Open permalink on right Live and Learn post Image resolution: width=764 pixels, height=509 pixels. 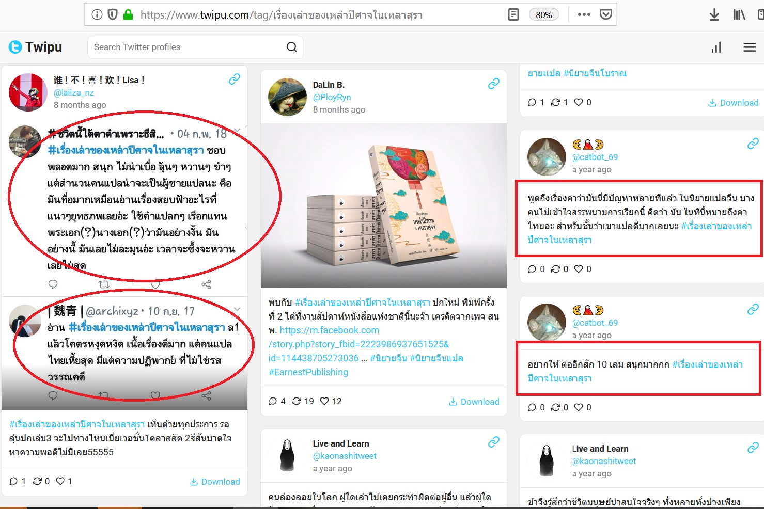click(x=753, y=448)
